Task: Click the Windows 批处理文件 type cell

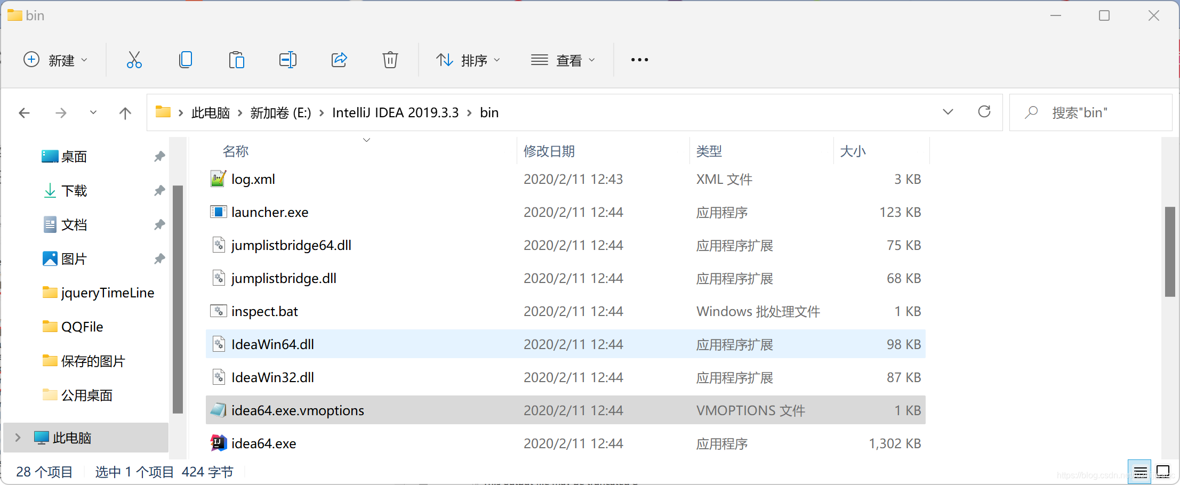Action: click(x=758, y=311)
